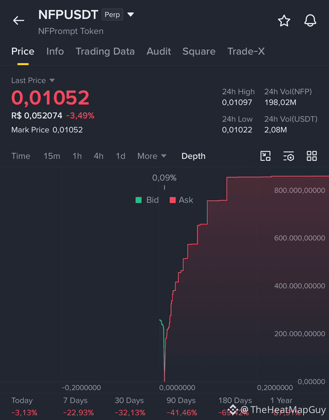This screenshot has height=420, width=329.
Task: Click the R$ 0,052074 converted price
Action: coord(37,116)
